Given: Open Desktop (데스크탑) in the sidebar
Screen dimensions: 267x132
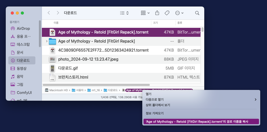Looking at the screenshot, I should point(22,45).
